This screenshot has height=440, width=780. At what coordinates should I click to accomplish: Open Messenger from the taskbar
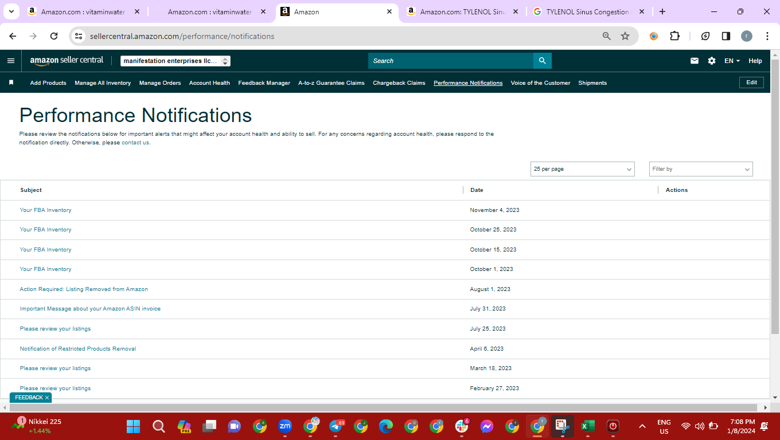[x=487, y=426]
